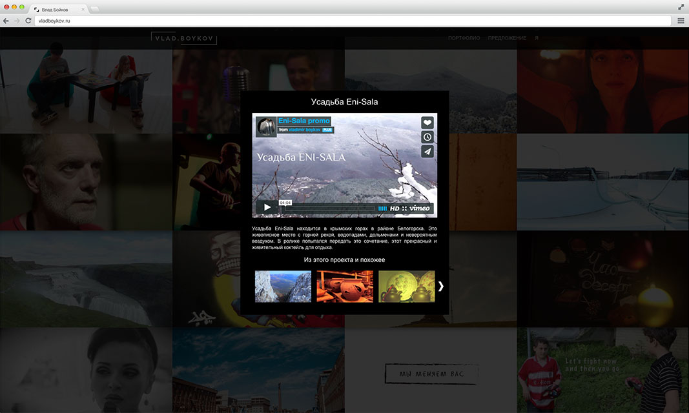Image resolution: width=689 pixels, height=413 pixels.
Task: Open the mountain cliff related thumbnail
Action: [283, 287]
